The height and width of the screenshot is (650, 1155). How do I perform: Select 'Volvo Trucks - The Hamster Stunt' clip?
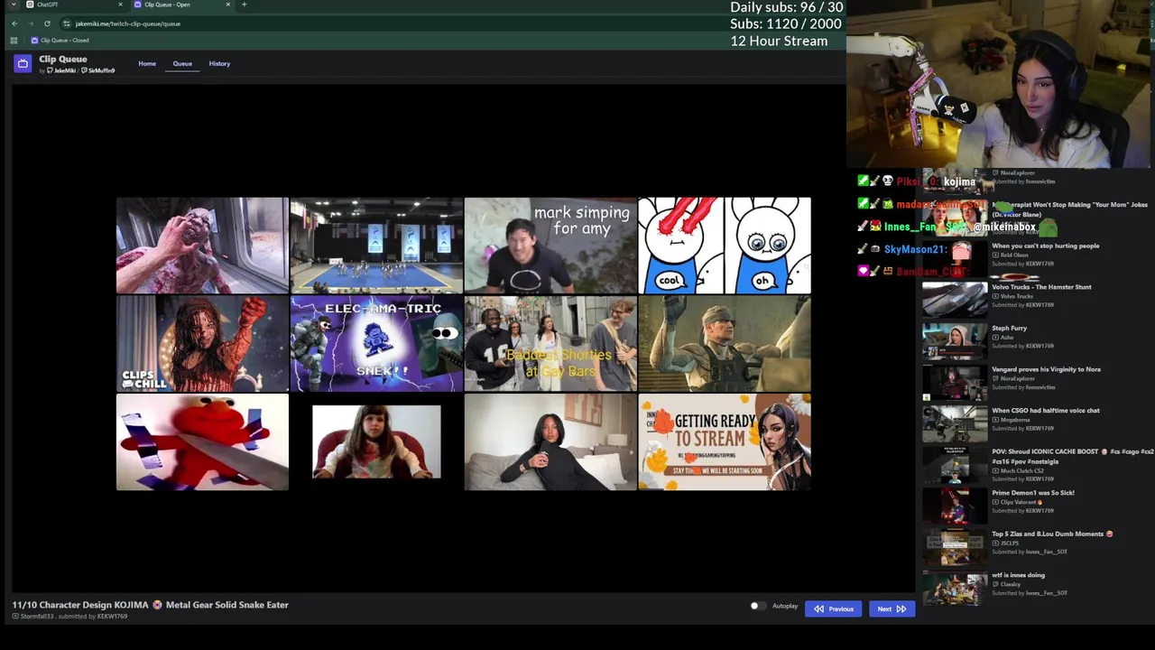[1041, 287]
